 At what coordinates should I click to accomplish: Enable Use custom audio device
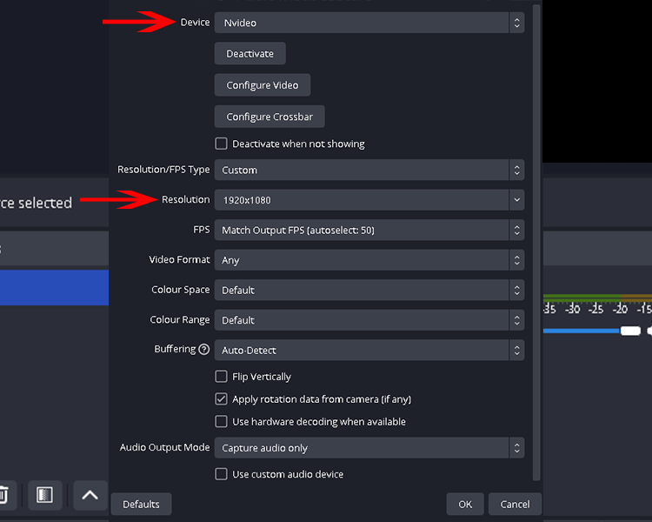(x=221, y=474)
